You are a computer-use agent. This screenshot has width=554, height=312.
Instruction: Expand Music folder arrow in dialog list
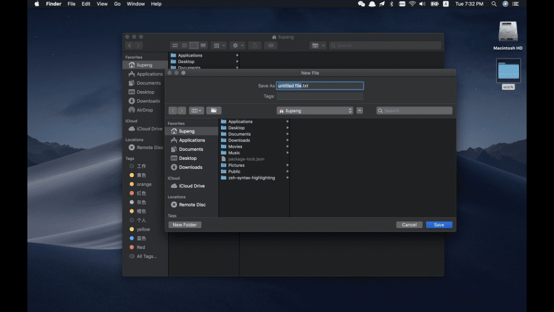pyautogui.click(x=287, y=153)
